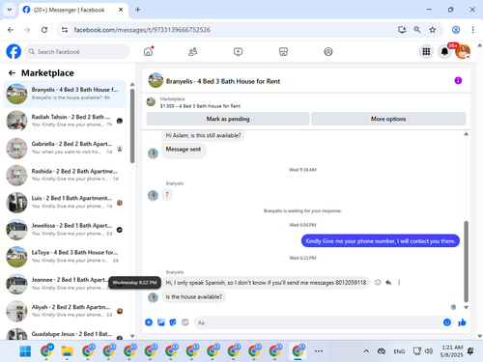Select the 'Is the house available?' message
Viewport: 483px width, 362px height.
193,296
